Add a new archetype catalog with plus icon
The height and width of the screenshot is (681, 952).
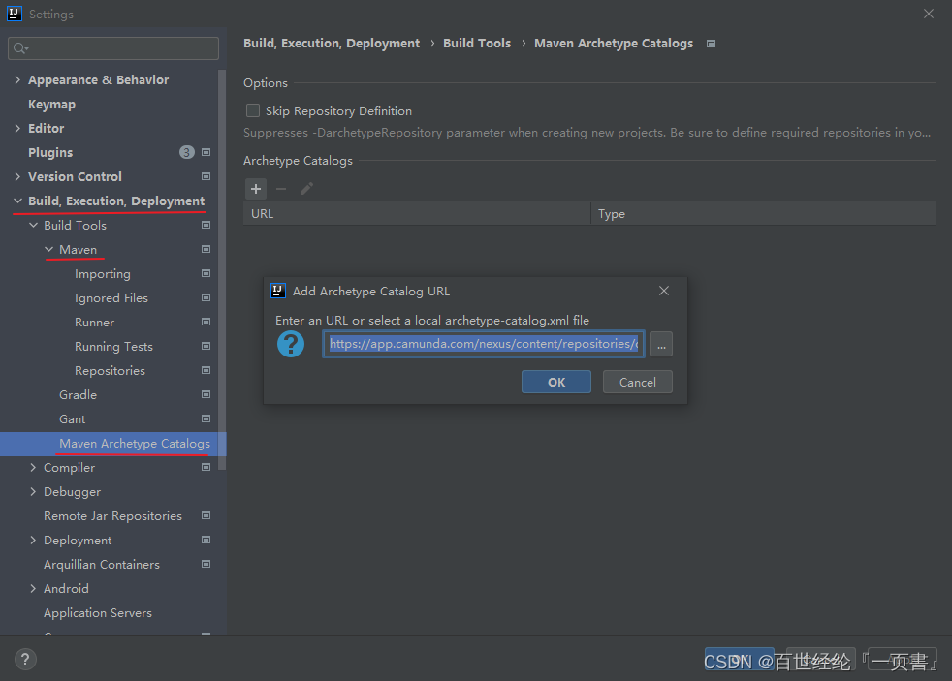(256, 189)
